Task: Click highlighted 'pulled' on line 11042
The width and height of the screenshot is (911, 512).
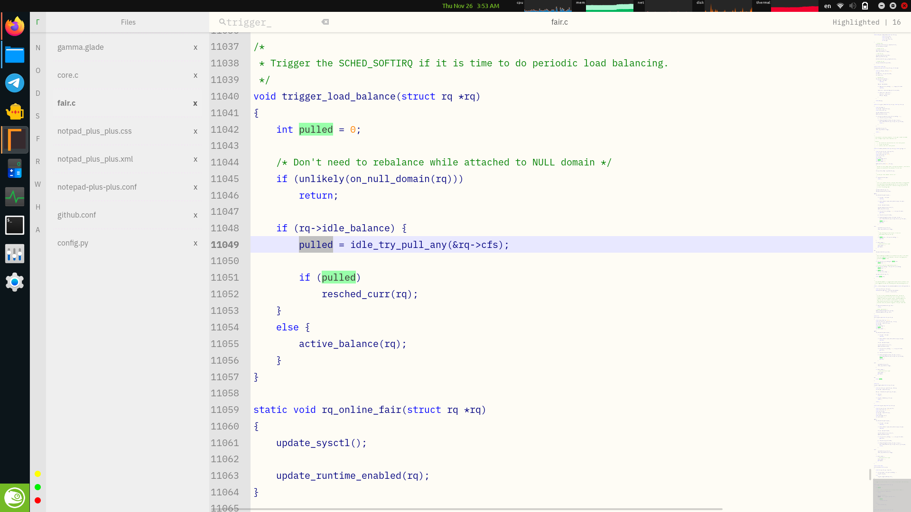Action: [316, 130]
